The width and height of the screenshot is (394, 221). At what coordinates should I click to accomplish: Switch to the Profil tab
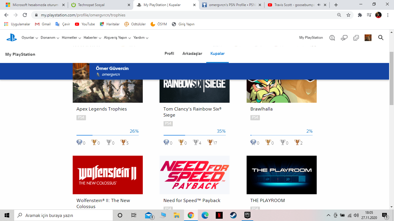[x=169, y=54]
